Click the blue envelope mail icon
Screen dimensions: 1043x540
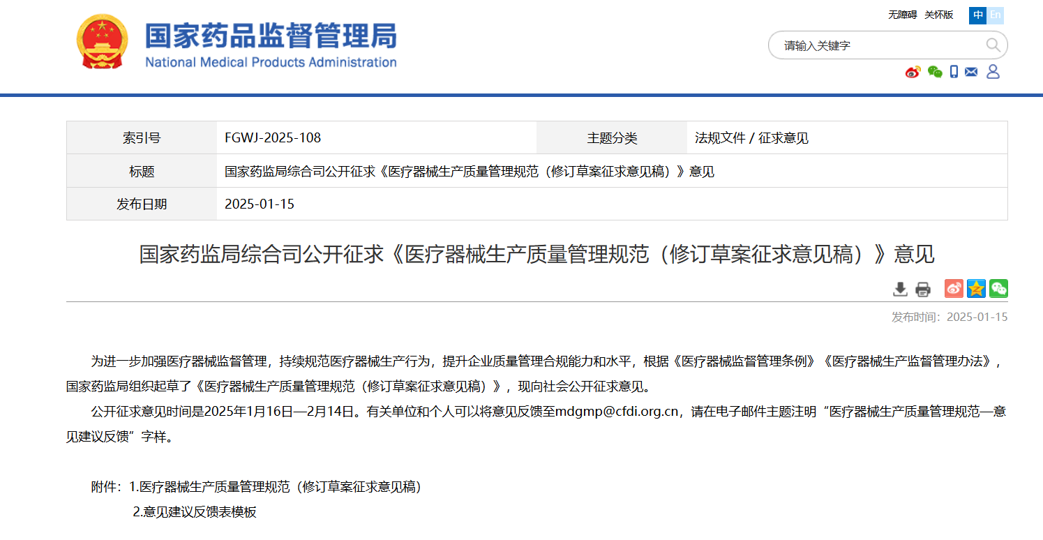pos(971,72)
